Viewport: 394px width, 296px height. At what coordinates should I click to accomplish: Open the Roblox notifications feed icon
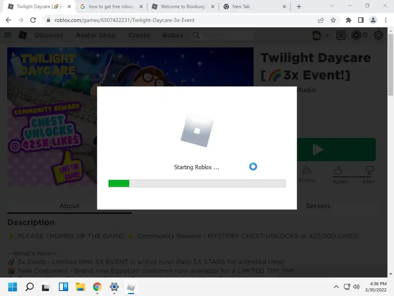click(341, 35)
